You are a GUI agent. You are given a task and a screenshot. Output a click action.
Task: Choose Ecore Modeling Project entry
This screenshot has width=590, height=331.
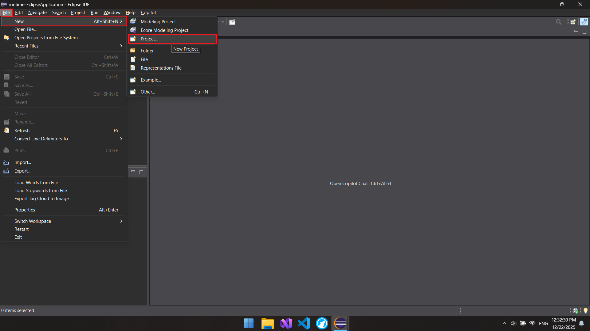pos(164,30)
